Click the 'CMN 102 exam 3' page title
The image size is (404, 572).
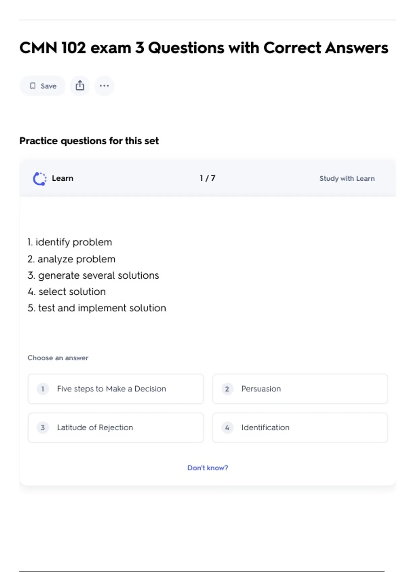coord(204,48)
